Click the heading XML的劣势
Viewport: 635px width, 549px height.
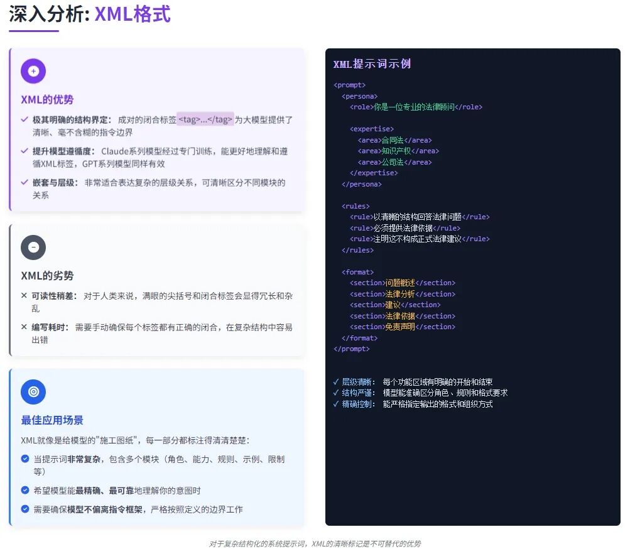tap(47, 276)
